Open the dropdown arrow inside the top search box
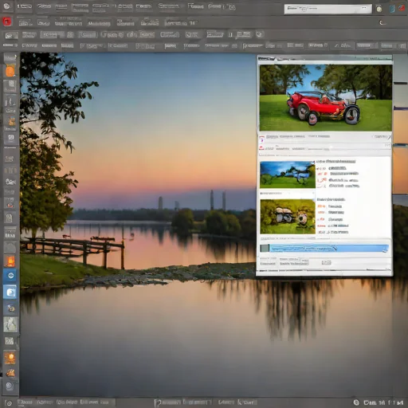 364,9
